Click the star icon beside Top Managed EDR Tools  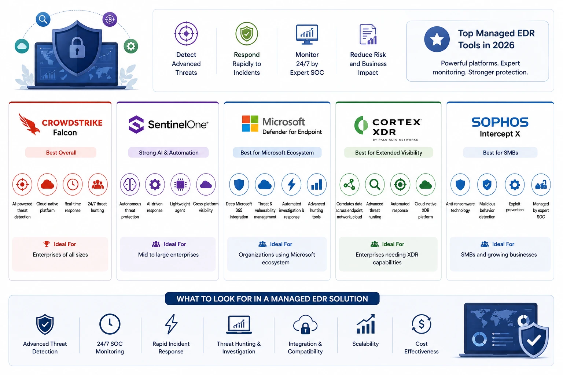click(437, 39)
